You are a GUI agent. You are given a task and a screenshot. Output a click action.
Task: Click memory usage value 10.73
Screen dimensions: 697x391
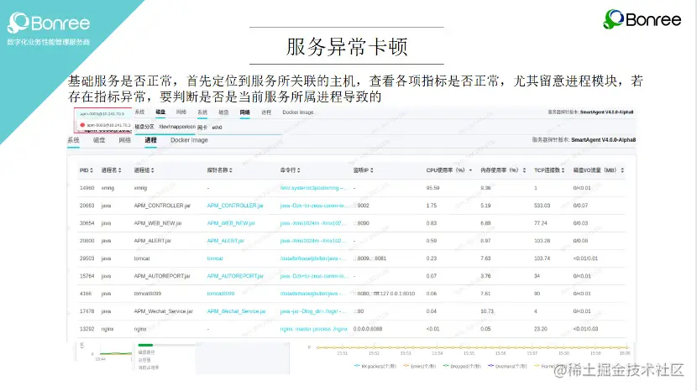487,311
